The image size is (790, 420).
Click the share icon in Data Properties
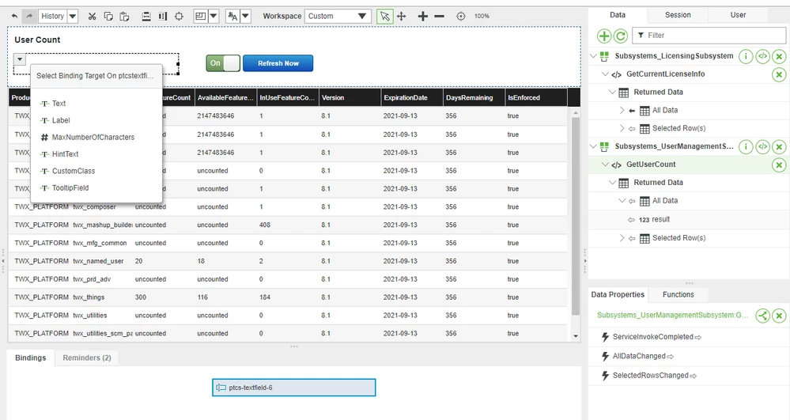click(763, 316)
